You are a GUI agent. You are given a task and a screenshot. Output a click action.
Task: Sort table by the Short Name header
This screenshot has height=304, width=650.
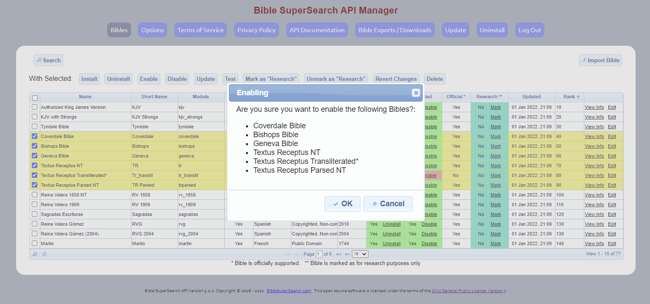(154, 97)
